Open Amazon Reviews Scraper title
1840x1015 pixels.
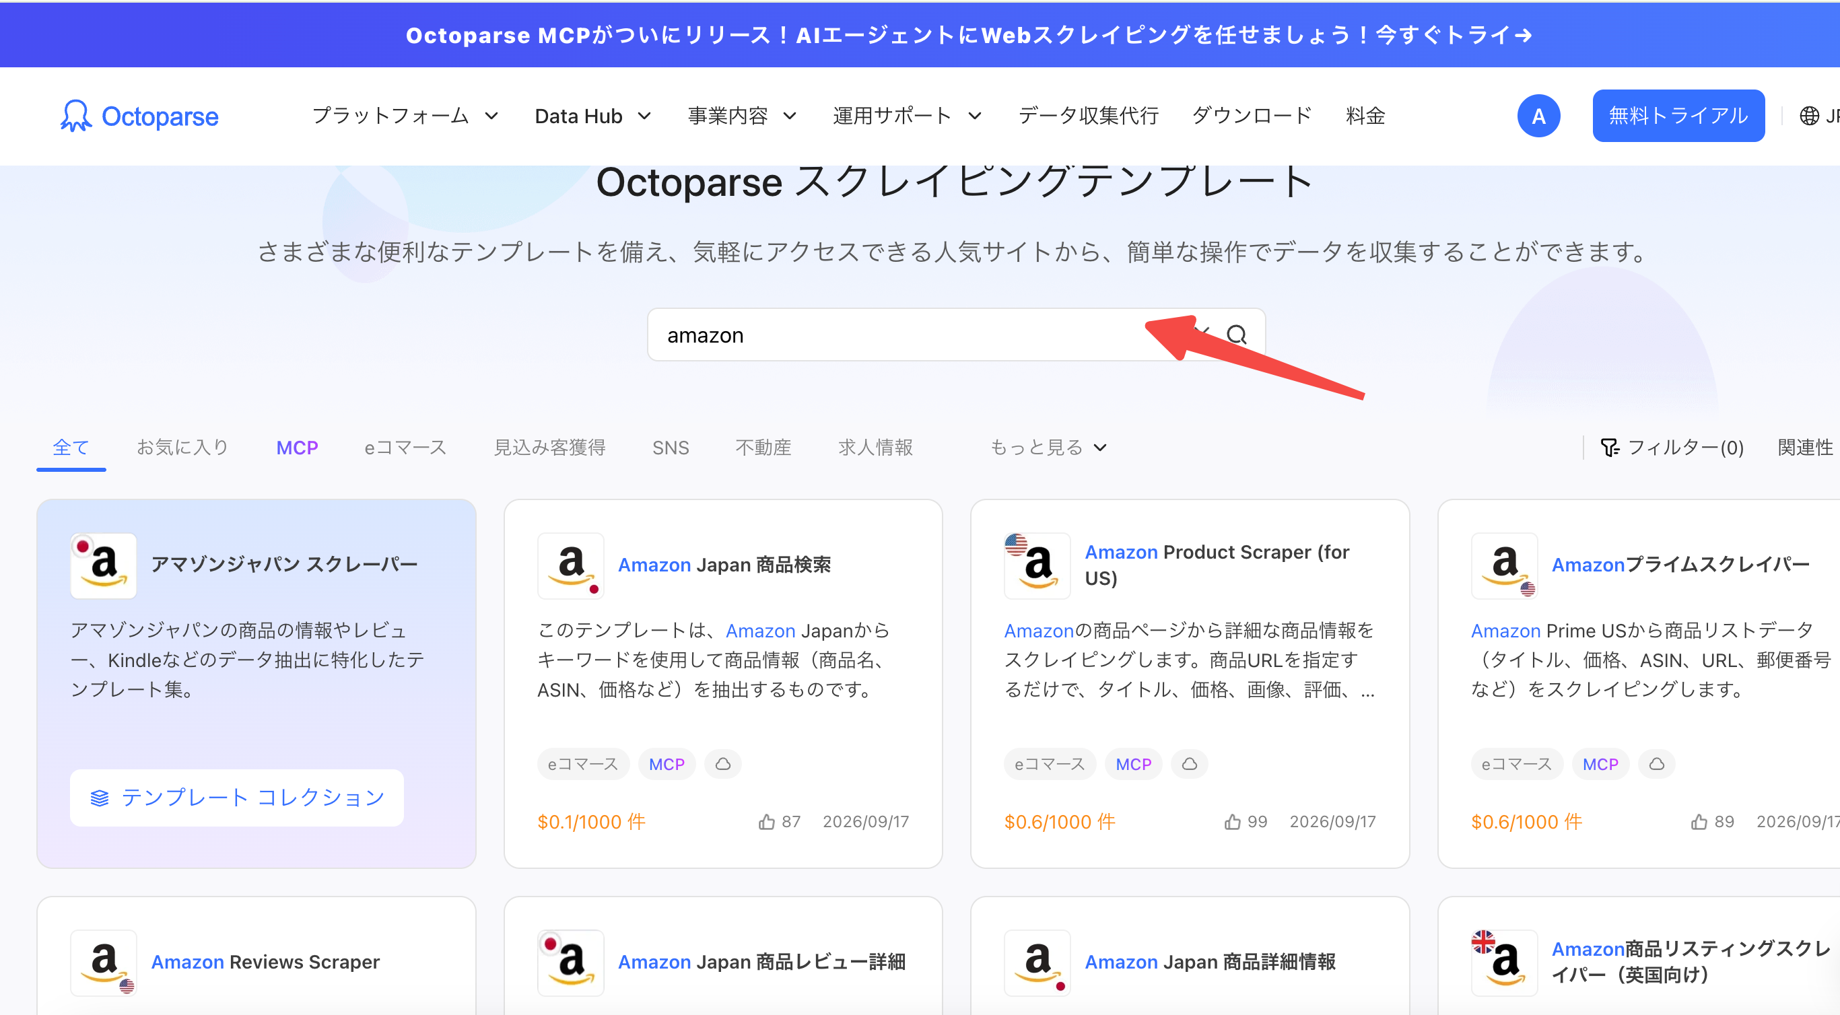(x=265, y=962)
